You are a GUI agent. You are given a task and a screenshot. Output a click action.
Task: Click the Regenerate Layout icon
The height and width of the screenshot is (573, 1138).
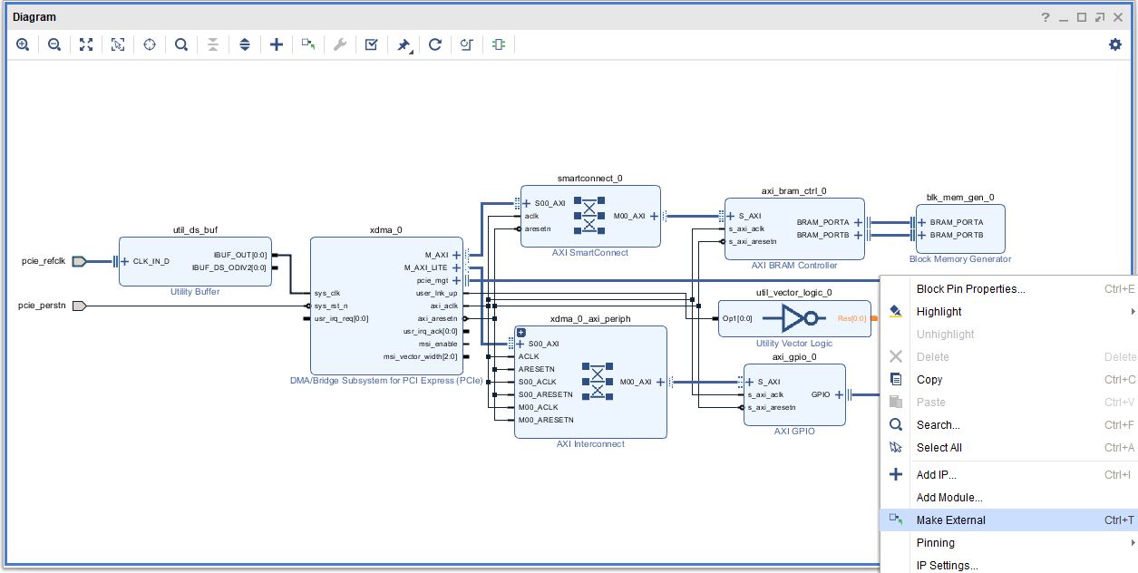click(435, 44)
